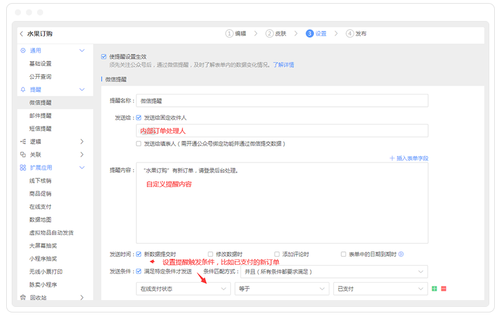The height and width of the screenshot is (318, 501).
Task: Uncheck the 使提醒设置生效 checkbox
Action: pos(104,56)
